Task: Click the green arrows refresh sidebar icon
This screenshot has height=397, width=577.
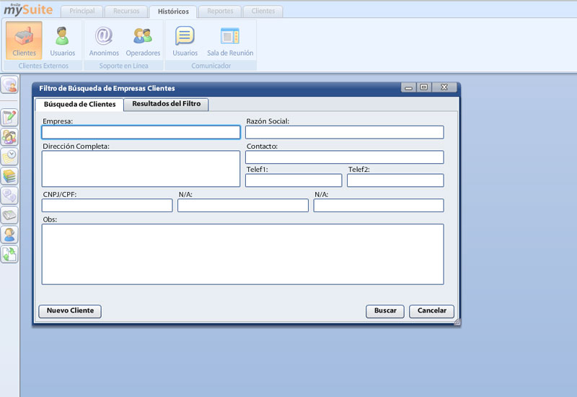Action: point(9,254)
